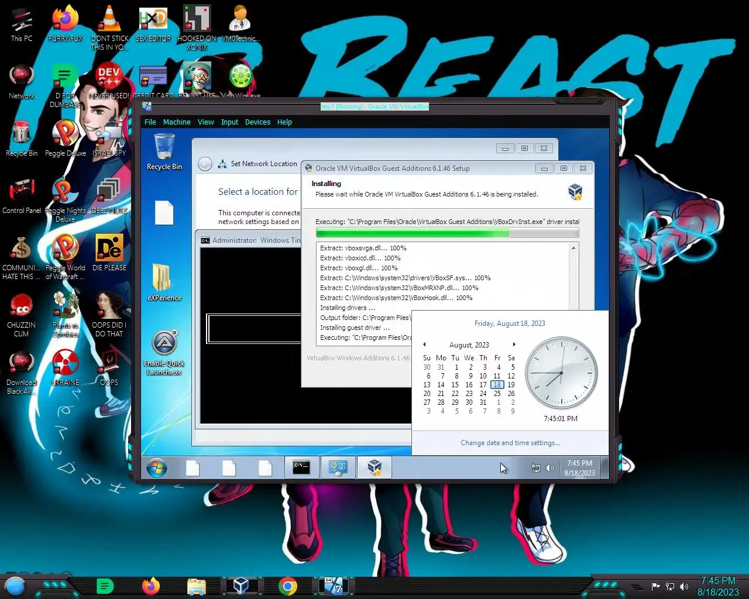Click the install log scroll up arrow
Viewport: 749px width, 599px height.
pos(573,248)
